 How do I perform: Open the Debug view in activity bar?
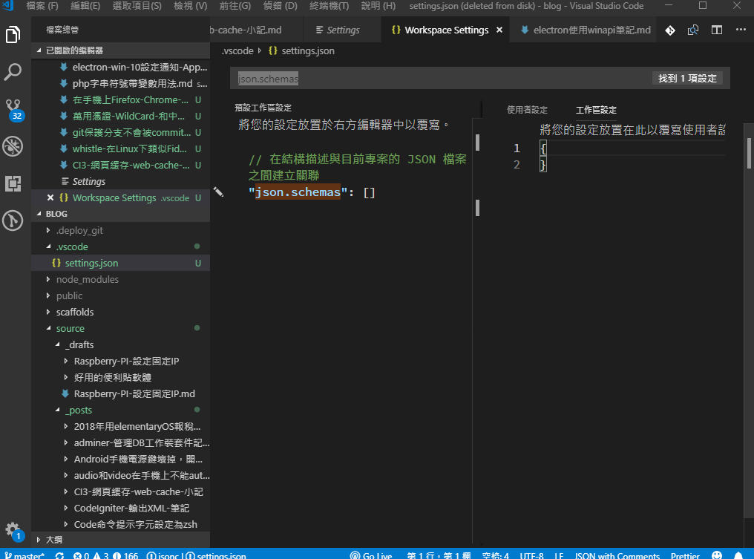(13, 146)
